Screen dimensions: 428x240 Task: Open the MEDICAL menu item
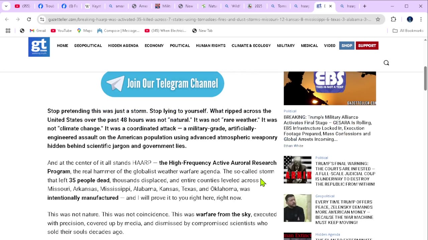(x=309, y=46)
